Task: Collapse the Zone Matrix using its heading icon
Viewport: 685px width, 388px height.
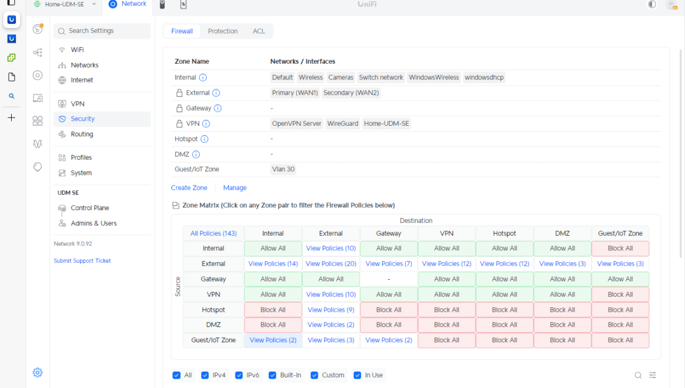Action: pos(176,205)
